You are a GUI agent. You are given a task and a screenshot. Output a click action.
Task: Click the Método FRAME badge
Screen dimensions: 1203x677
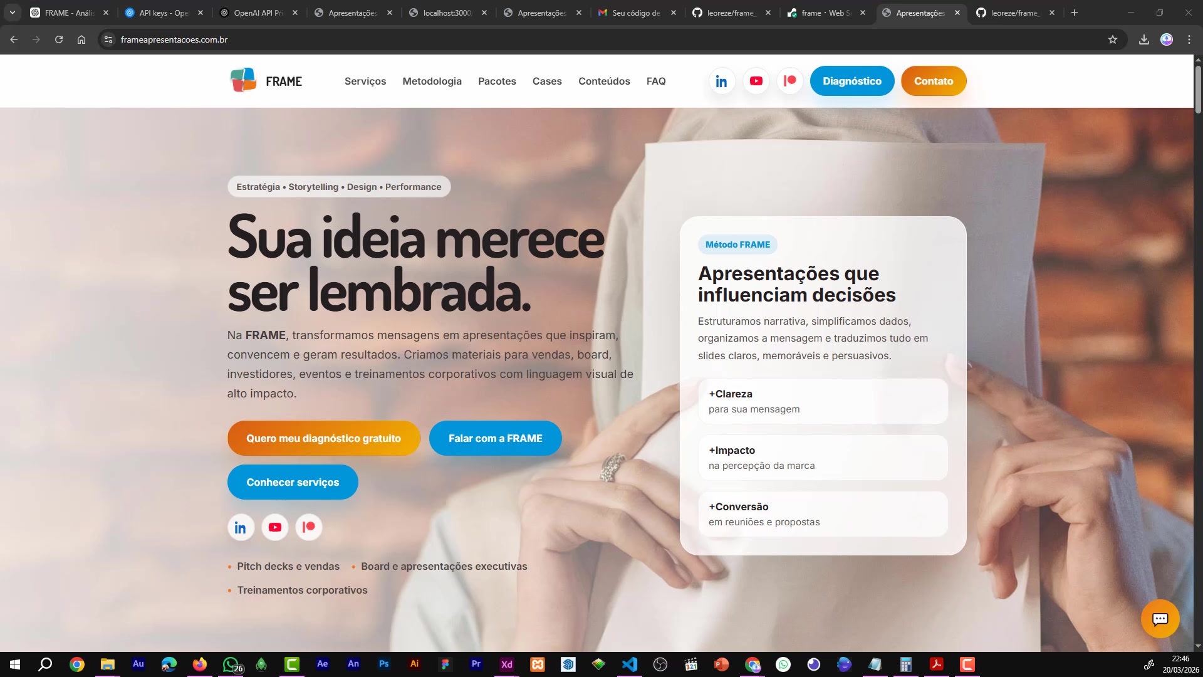(x=737, y=244)
